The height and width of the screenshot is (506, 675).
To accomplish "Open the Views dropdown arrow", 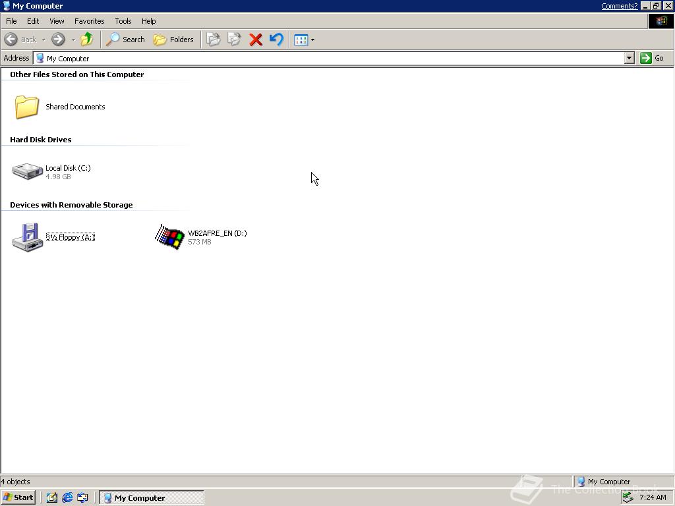I will click(312, 40).
